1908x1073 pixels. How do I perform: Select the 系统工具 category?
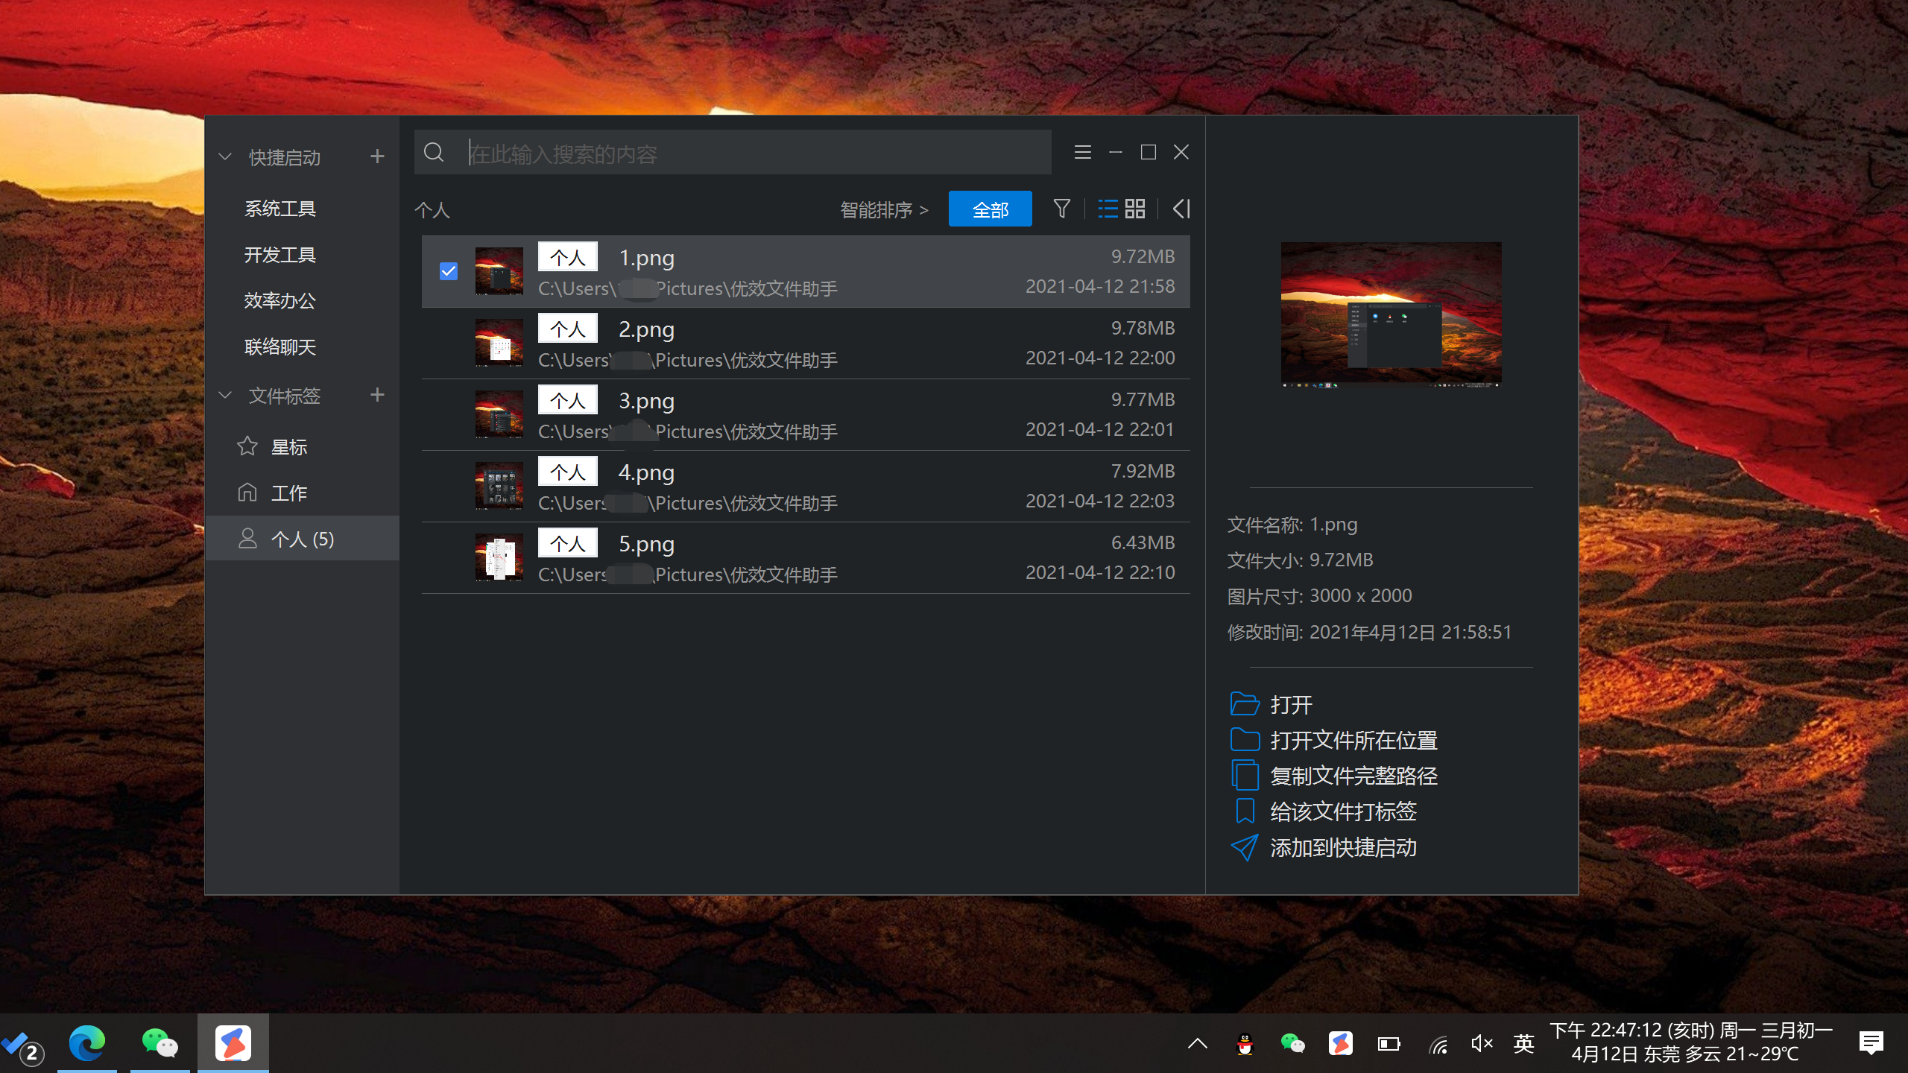[280, 209]
